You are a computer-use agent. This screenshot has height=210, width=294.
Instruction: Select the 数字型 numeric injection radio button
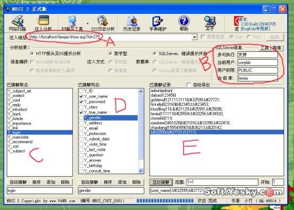(x=110, y=53)
